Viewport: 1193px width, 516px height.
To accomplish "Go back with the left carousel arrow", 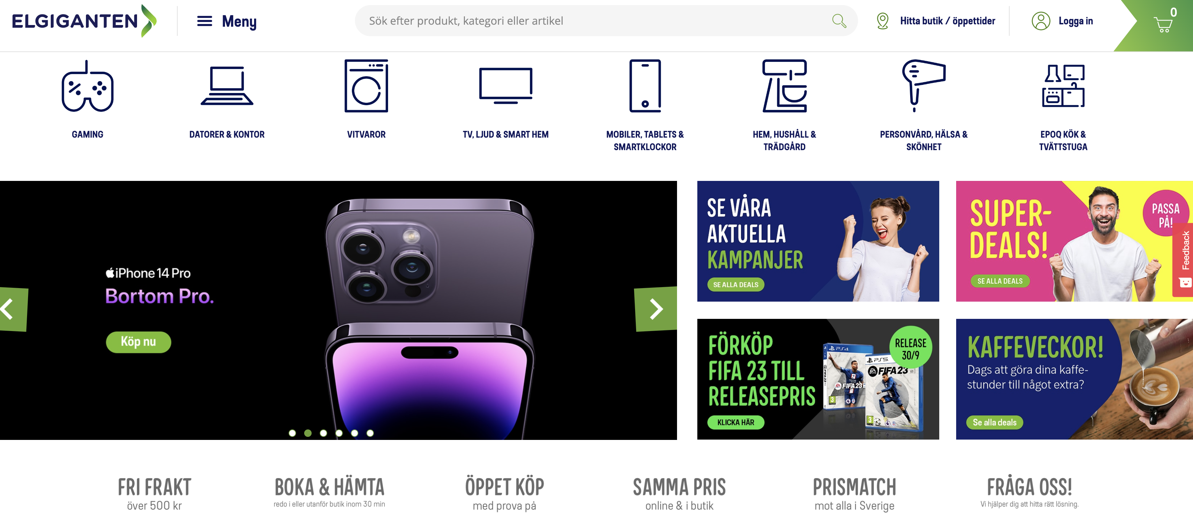I will click(x=13, y=309).
